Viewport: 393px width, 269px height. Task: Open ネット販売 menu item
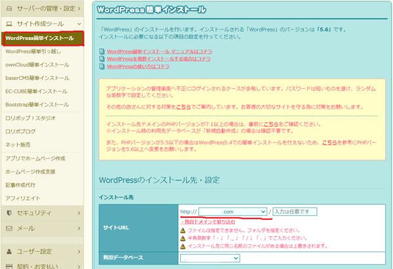point(18,145)
